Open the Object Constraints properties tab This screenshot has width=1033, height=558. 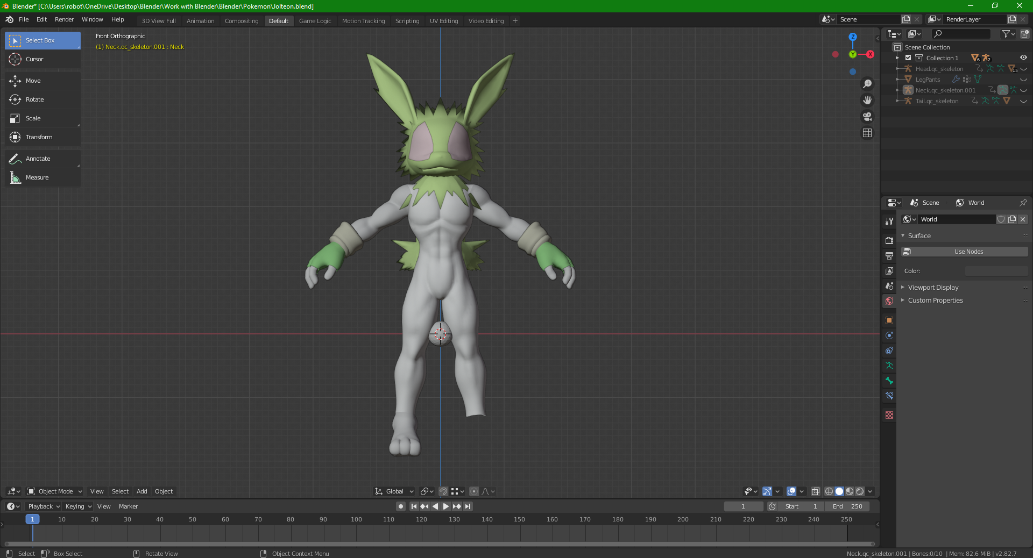(889, 350)
